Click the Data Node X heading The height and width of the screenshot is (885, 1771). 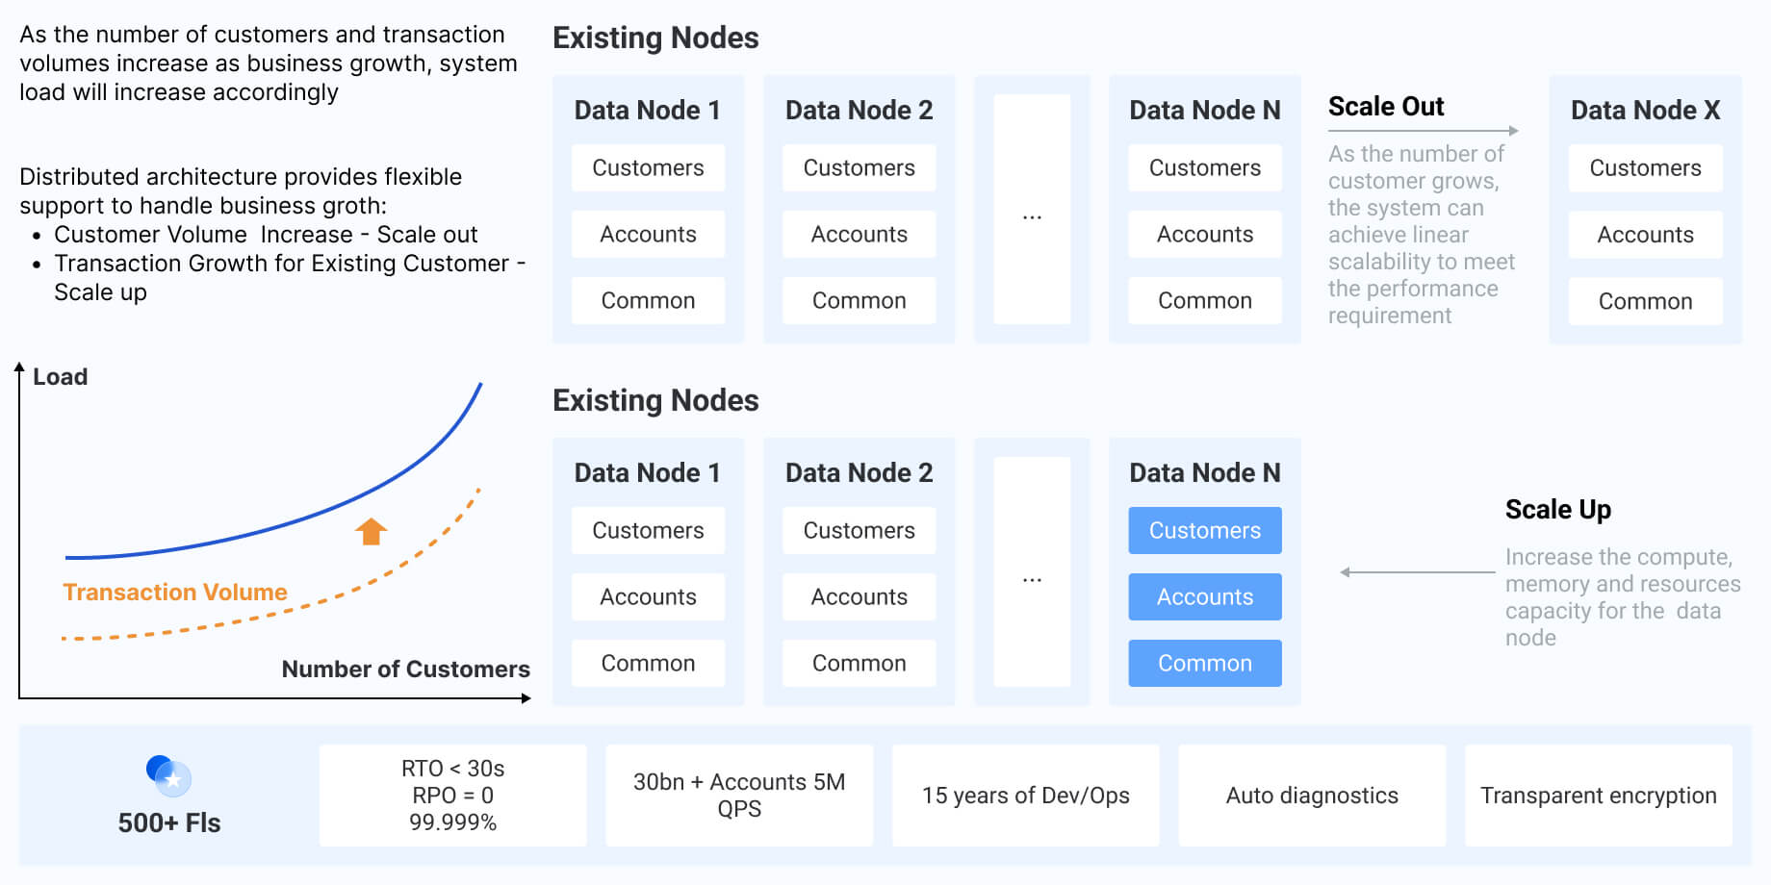[1645, 110]
